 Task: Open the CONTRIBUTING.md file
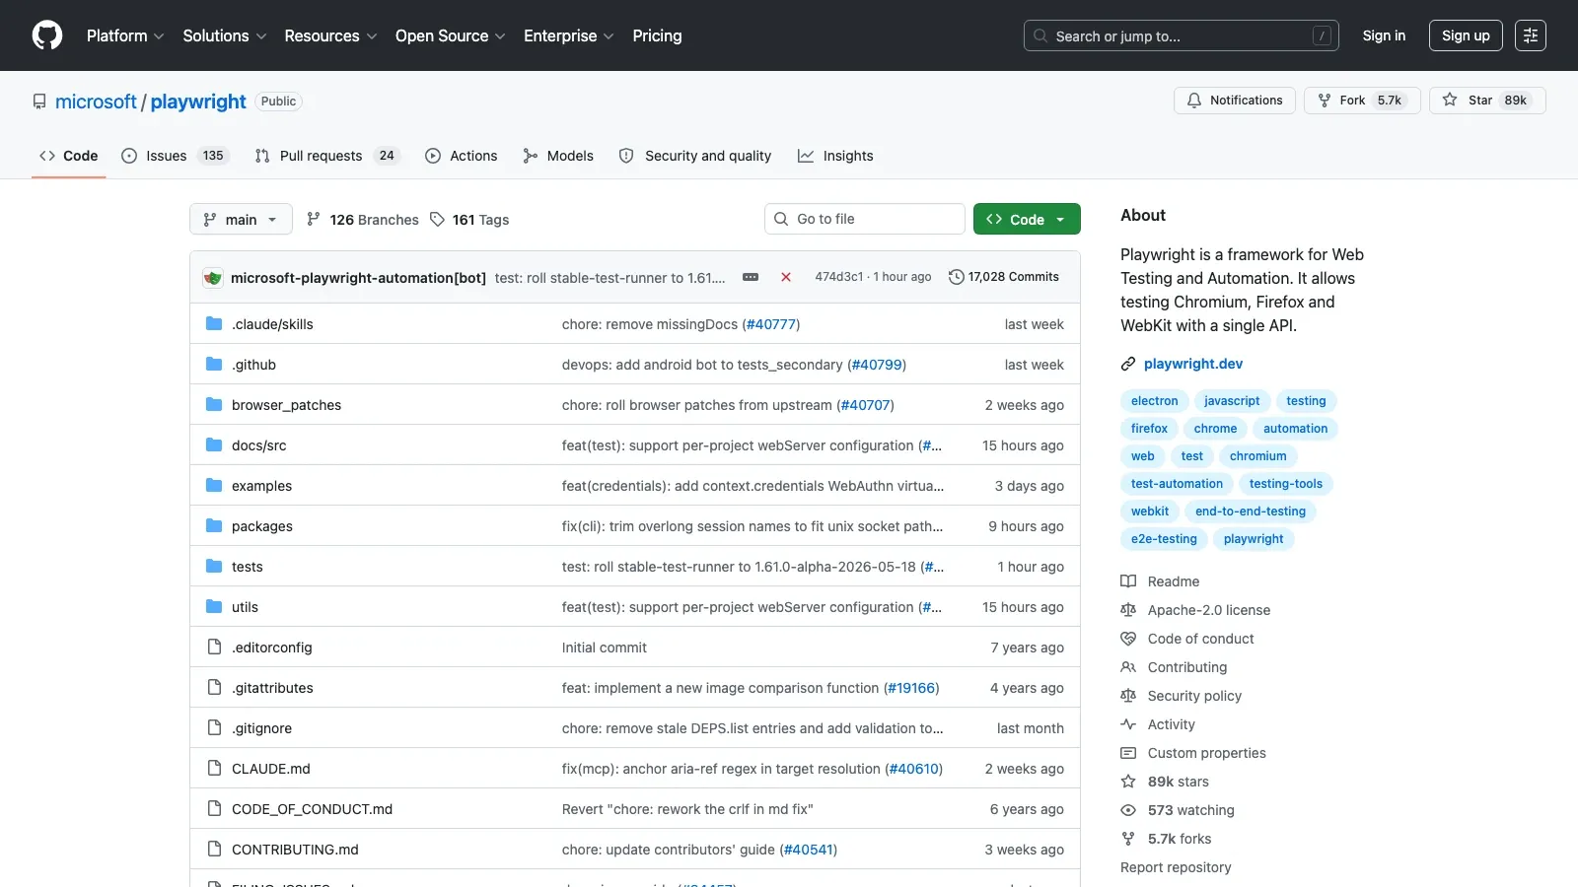point(295,850)
